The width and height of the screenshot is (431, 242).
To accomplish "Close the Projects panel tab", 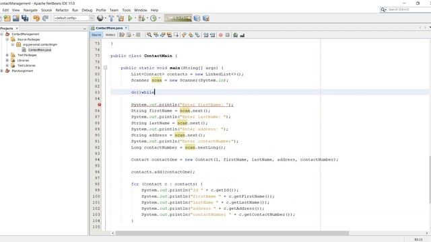I will click(17, 28).
